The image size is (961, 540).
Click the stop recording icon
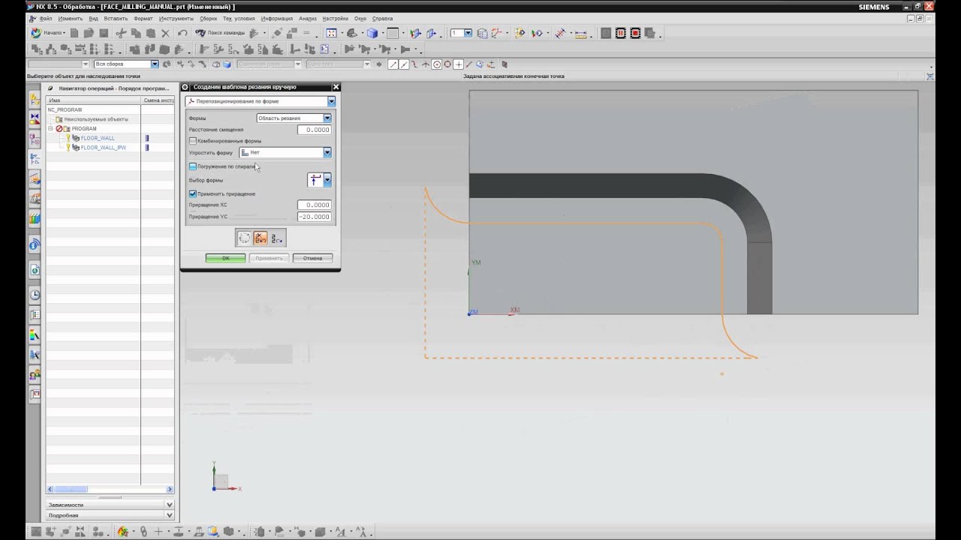[635, 33]
